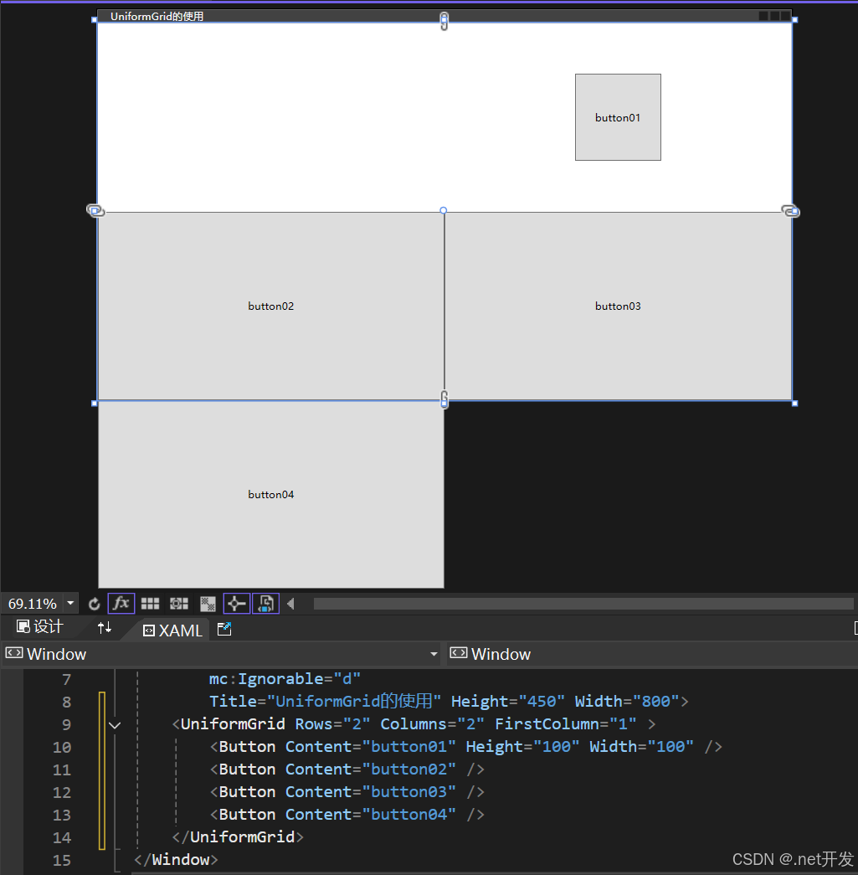Image resolution: width=858 pixels, height=875 pixels.
Task: Toggle the disable project code icon
Action: [x=266, y=603]
